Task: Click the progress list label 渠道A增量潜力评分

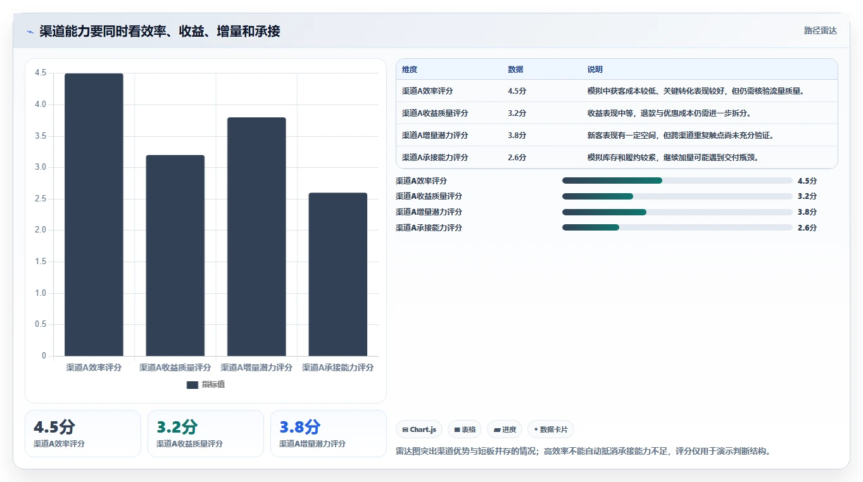Action: 429,212
